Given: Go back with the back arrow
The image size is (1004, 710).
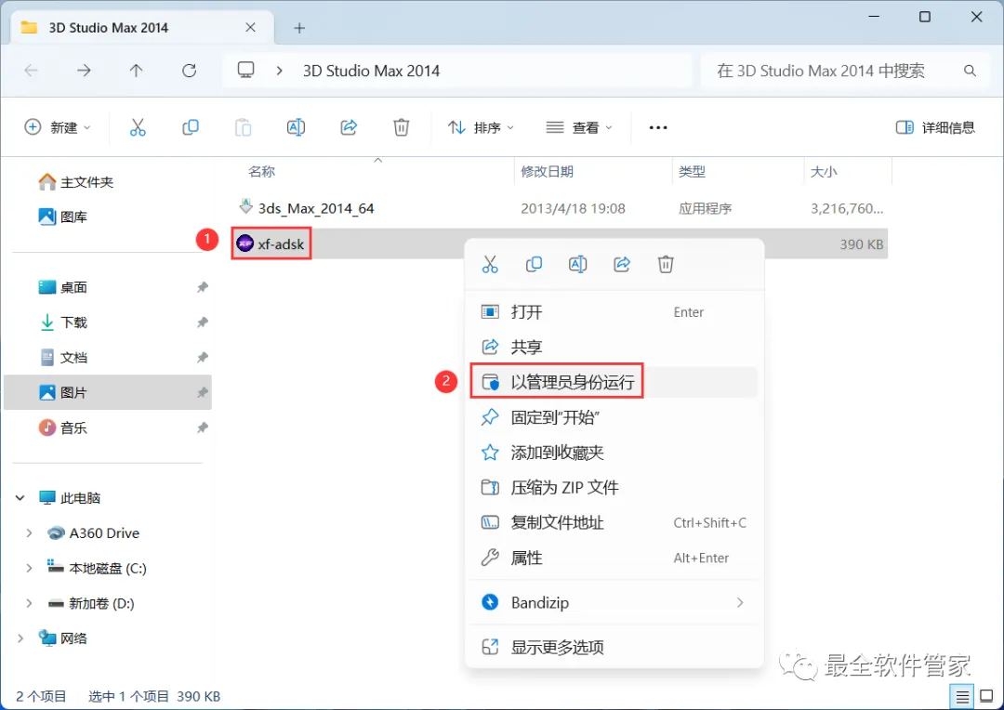Looking at the screenshot, I should coord(31,71).
